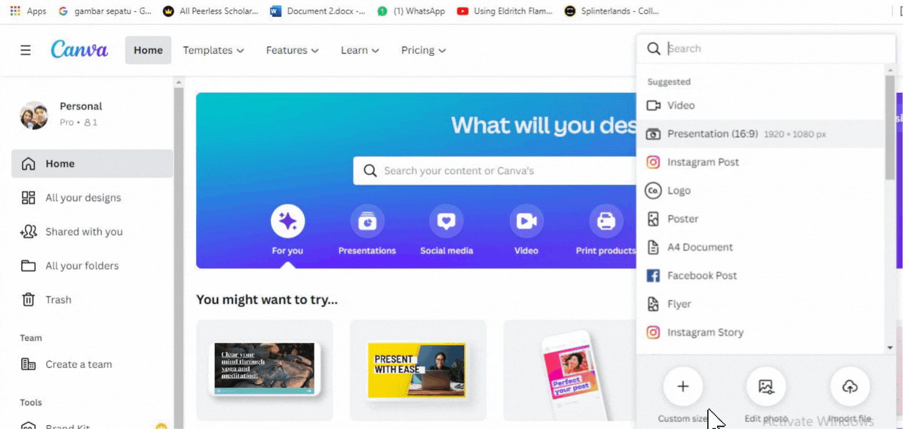Open the WhatsApp bookmark
Screen dimensions: 903x429
pyautogui.click(x=411, y=11)
